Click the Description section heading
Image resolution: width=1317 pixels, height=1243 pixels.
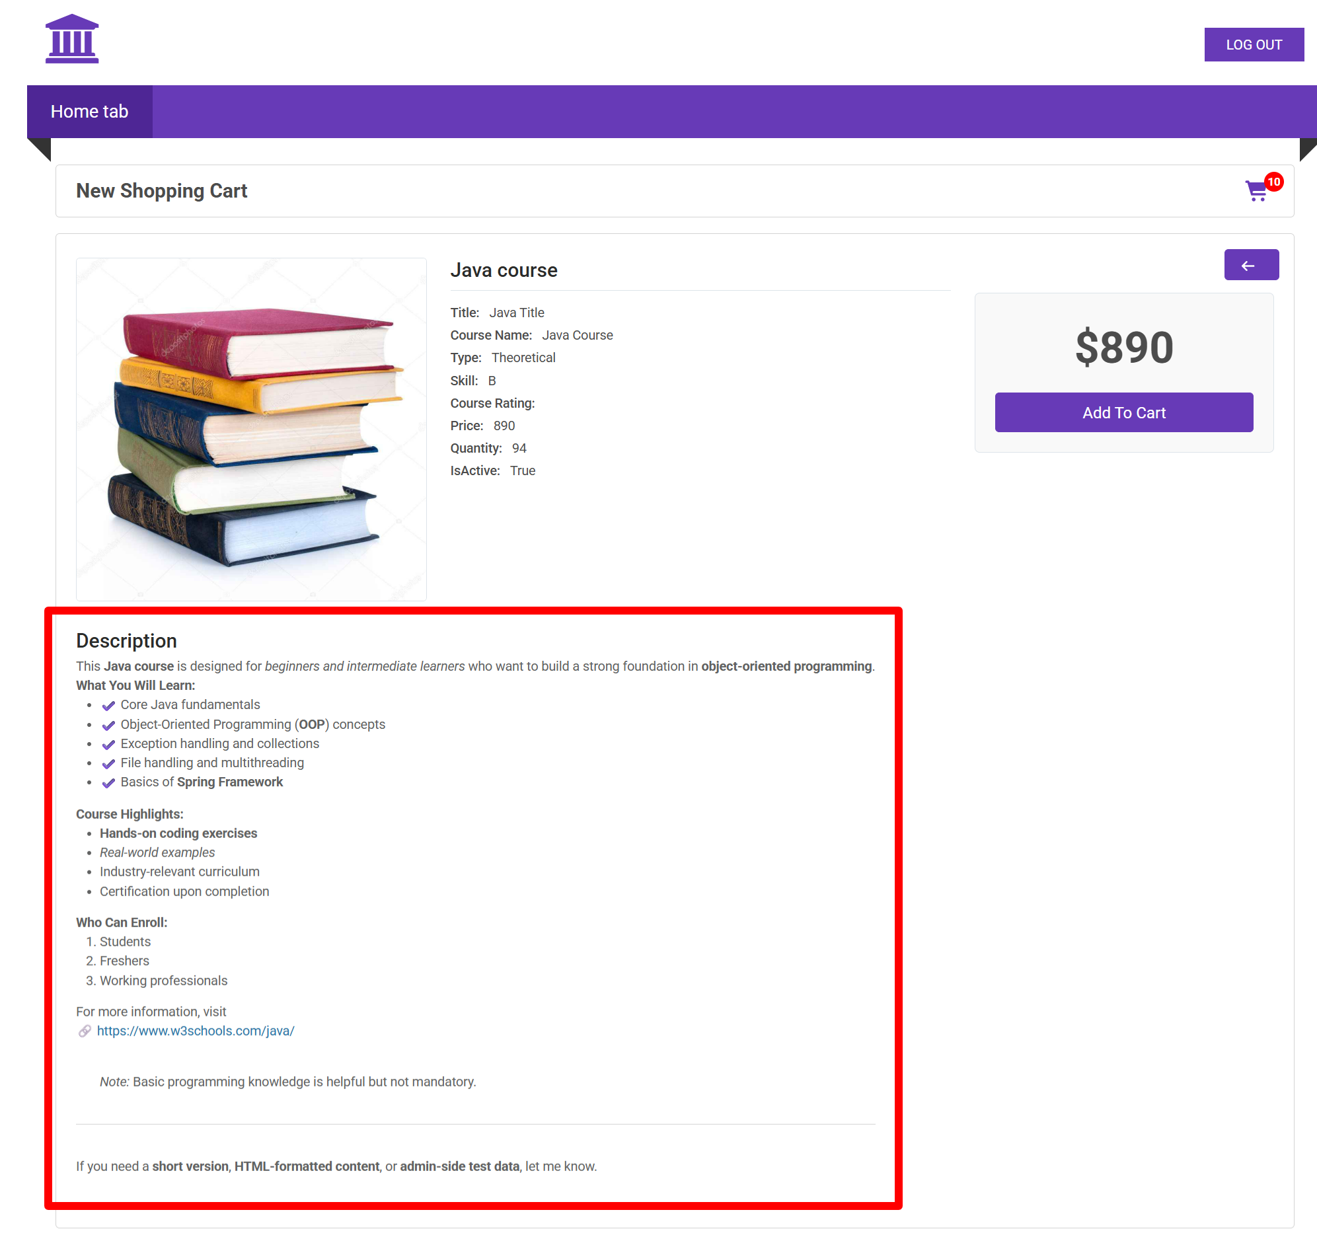coord(126,641)
